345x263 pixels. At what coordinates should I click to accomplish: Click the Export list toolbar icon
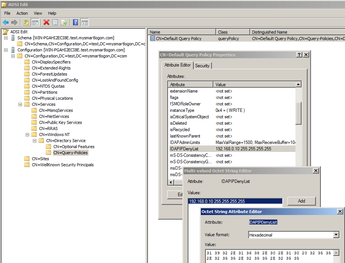(x=64, y=22)
